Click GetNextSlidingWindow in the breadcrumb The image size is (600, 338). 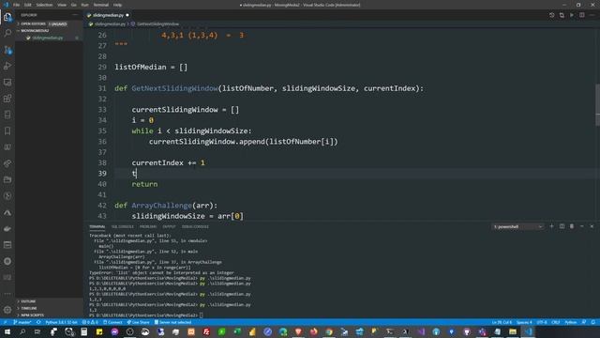click(x=157, y=23)
